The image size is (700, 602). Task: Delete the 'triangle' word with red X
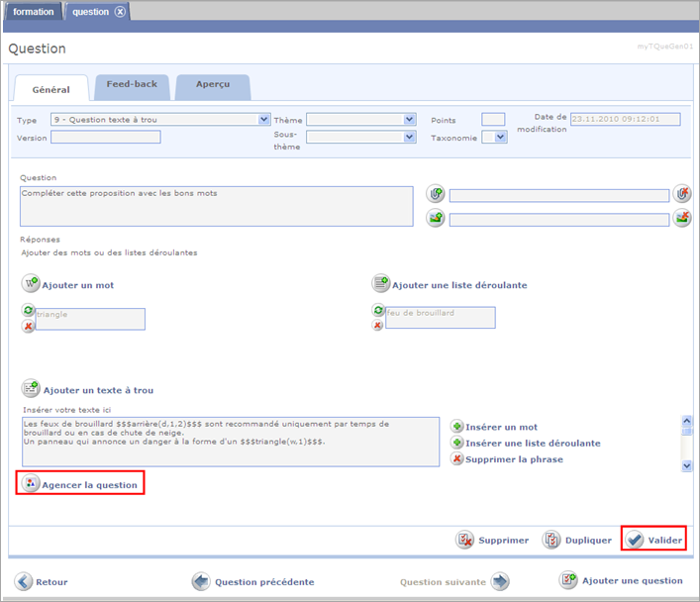tap(28, 326)
